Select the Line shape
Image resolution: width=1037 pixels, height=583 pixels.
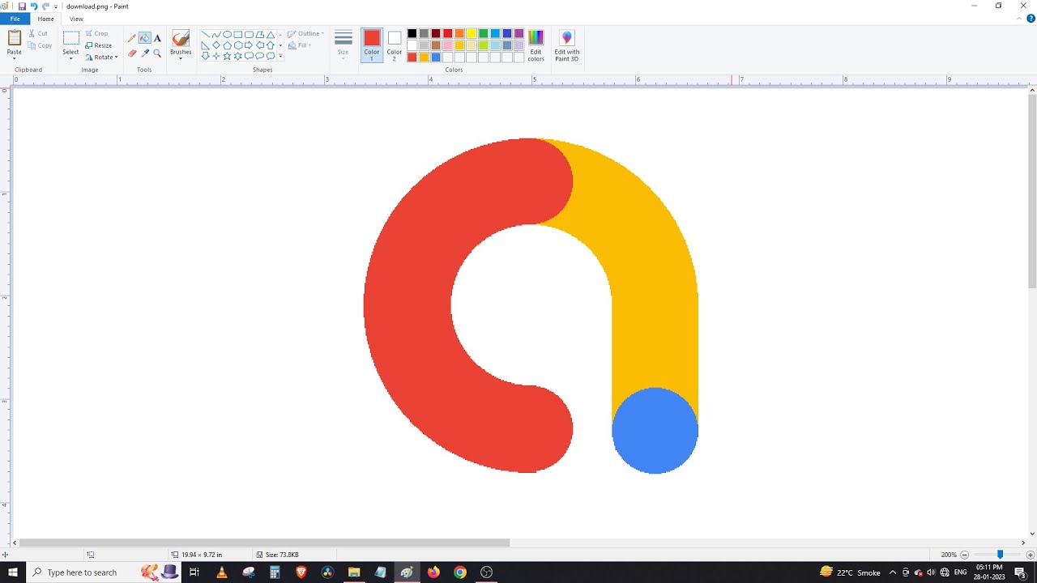[x=205, y=35]
